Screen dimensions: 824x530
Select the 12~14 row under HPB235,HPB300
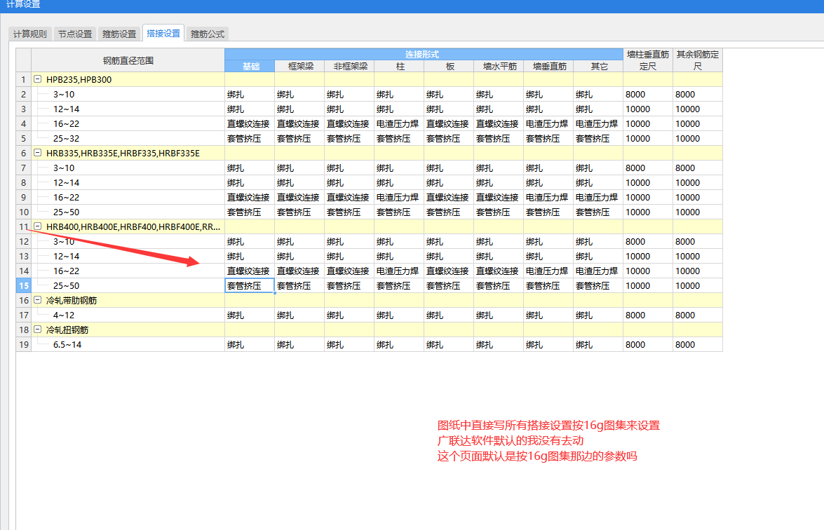click(x=128, y=109)
